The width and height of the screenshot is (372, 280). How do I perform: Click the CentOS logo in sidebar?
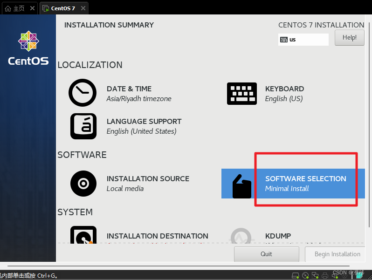[x=28, y=48]
